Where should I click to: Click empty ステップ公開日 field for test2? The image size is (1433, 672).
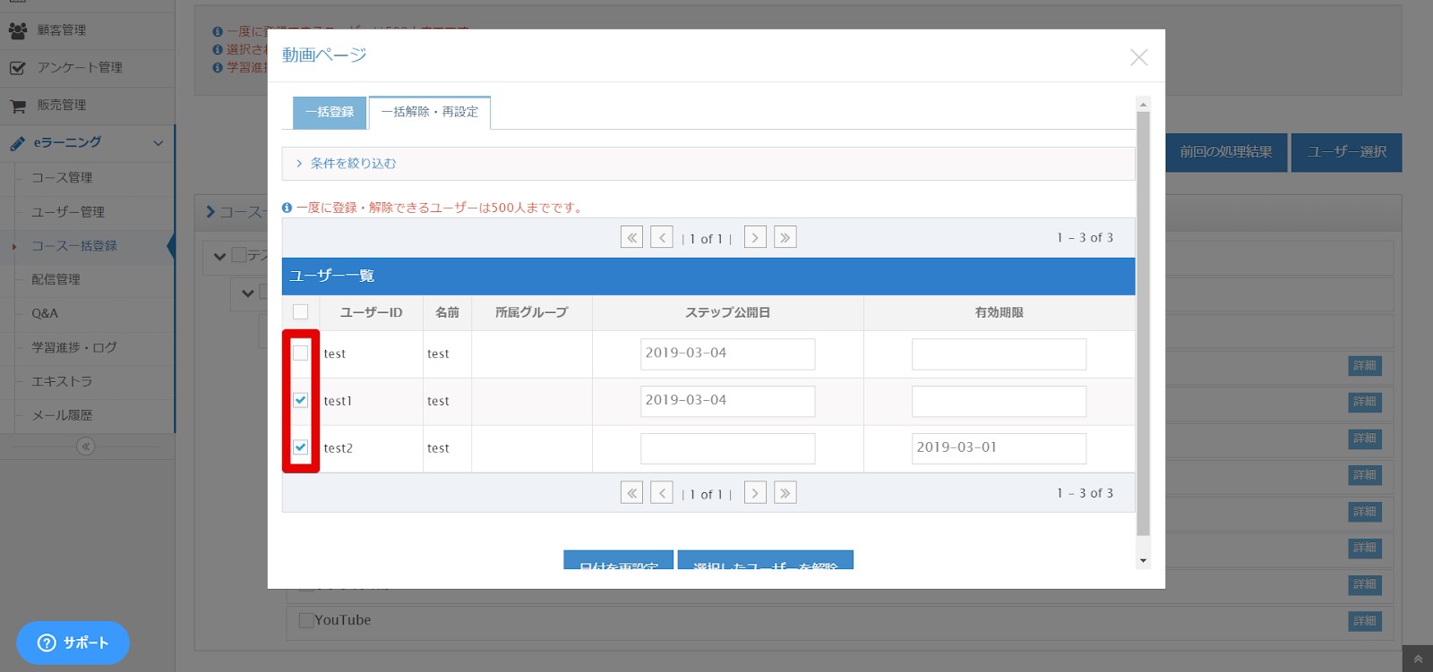click(728, 448)
